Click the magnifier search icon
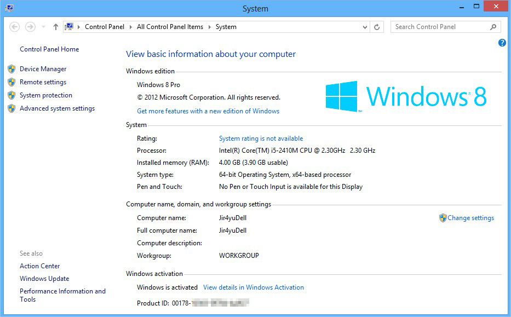Image resolution: width=511 pixels, height=317 pixels. point(493,27)
